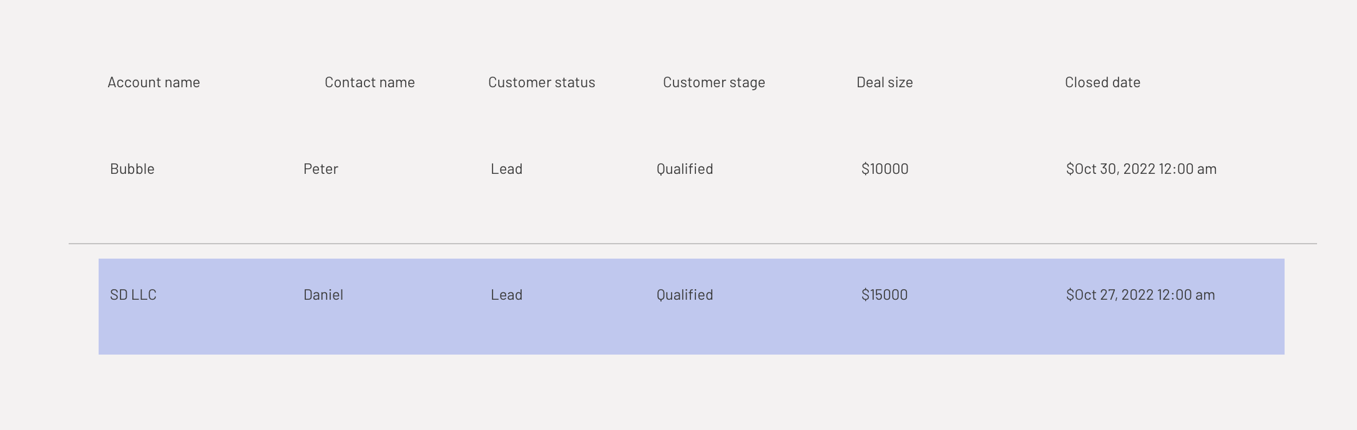
Task: Click Qualified stage in SD LLC row
Action: (x=685, y=295)
